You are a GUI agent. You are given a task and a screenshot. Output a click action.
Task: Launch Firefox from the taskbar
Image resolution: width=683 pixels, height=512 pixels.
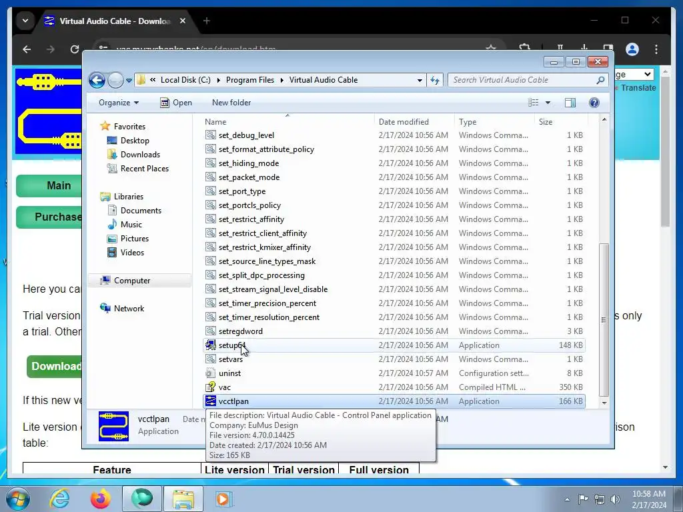click(101, 499)
